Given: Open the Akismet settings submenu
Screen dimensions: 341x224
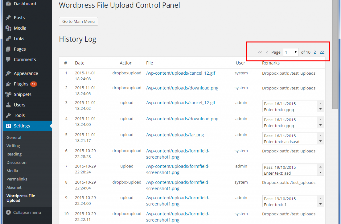Looking at the screenshot, I should point(14,187).
